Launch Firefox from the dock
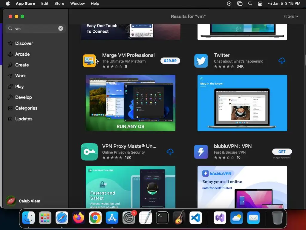The width and height of the screenshot is (306, 230). [x=79, y=218]
